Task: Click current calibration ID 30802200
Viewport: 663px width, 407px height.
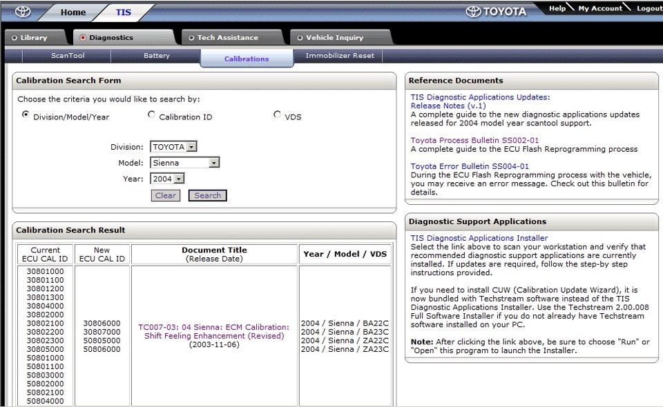Action: pos(46,332)
